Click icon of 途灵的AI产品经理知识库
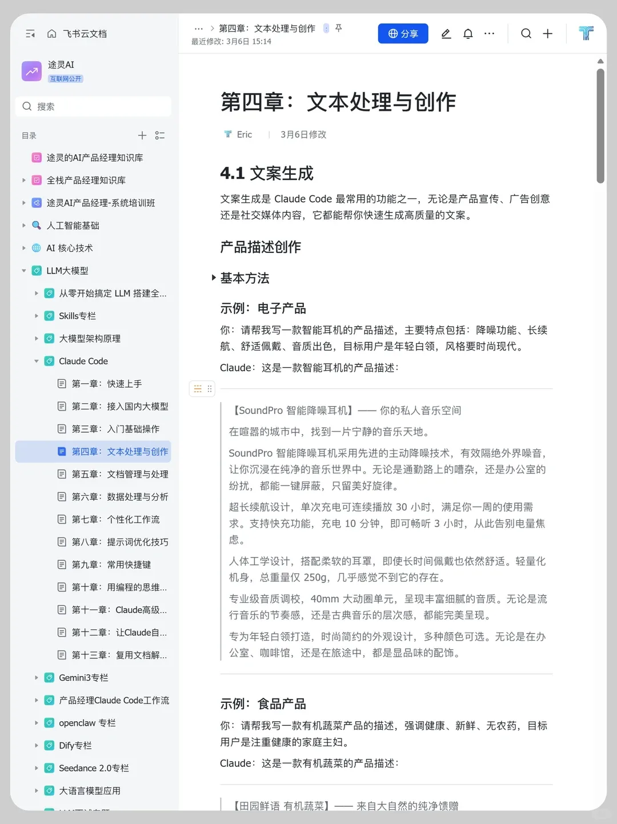This screenshot has width=617, height=824. pyautogui.click(x=37, y=158)
